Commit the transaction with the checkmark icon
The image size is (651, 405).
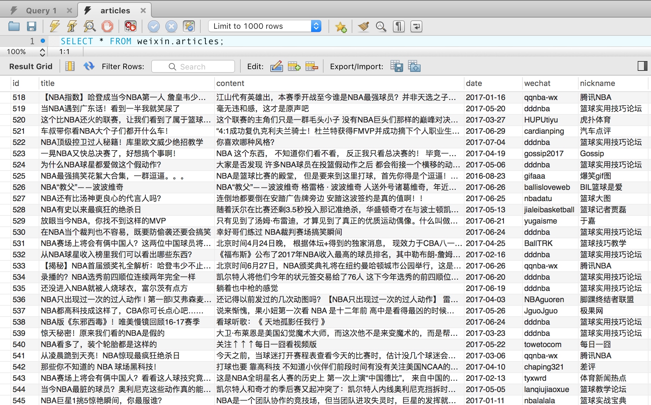153,26
